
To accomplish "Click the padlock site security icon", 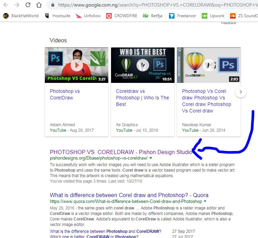I will 53,5.
